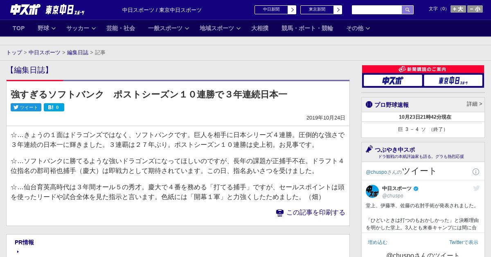Click 埋め込む link in Twitter widget
Screen dimensions: 491x257
coord(377,242)
